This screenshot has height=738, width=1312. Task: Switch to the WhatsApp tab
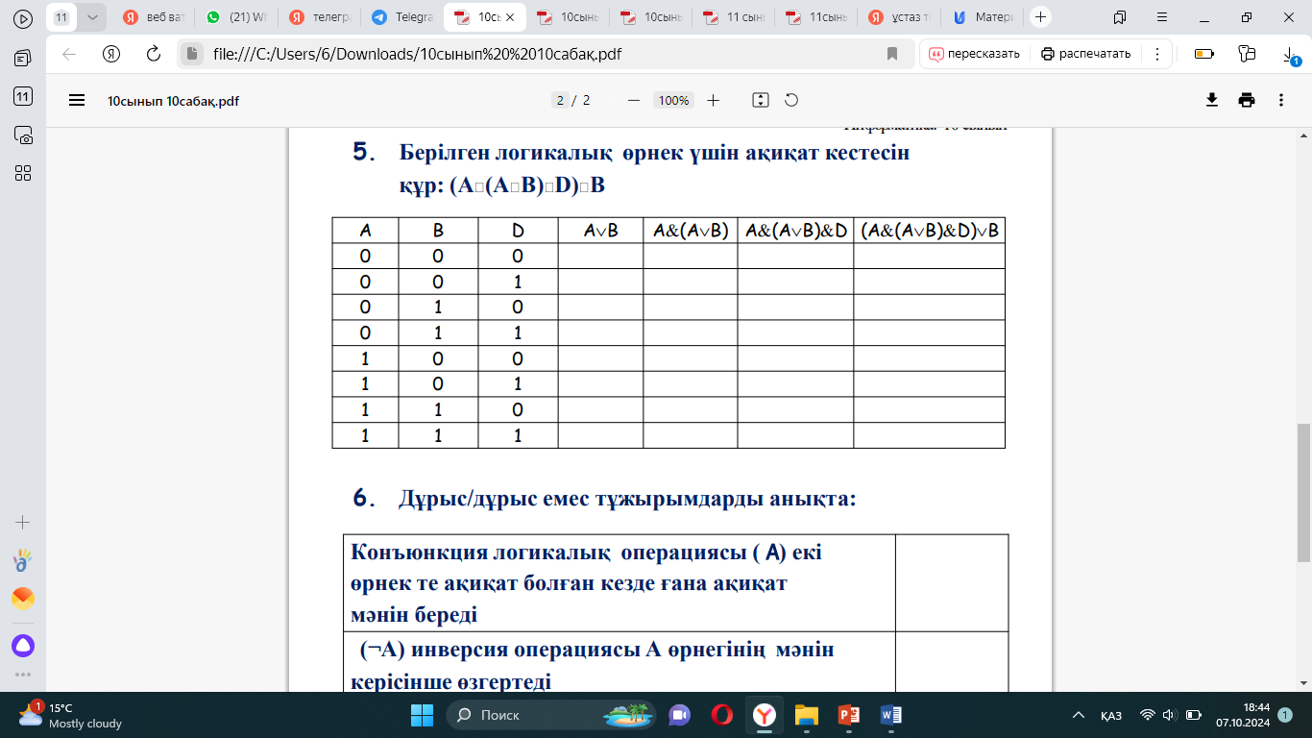pos(239,17)
